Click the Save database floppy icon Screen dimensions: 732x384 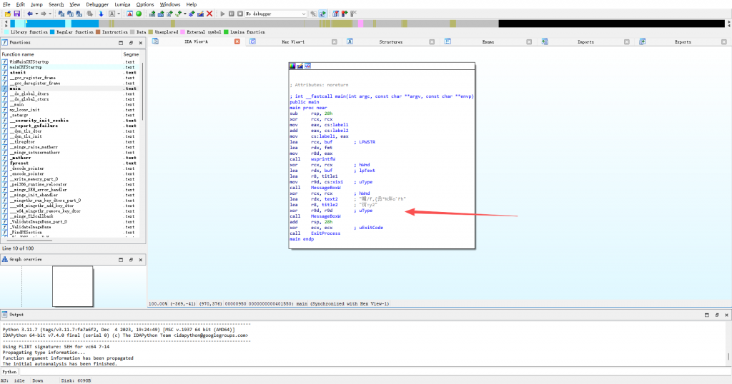coord(16,14)
